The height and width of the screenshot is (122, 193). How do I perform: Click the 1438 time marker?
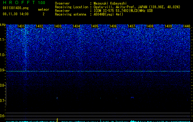[x=150, y=26]
